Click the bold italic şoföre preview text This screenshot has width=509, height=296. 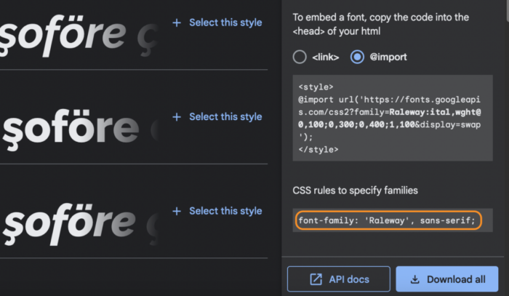point(79,224)
